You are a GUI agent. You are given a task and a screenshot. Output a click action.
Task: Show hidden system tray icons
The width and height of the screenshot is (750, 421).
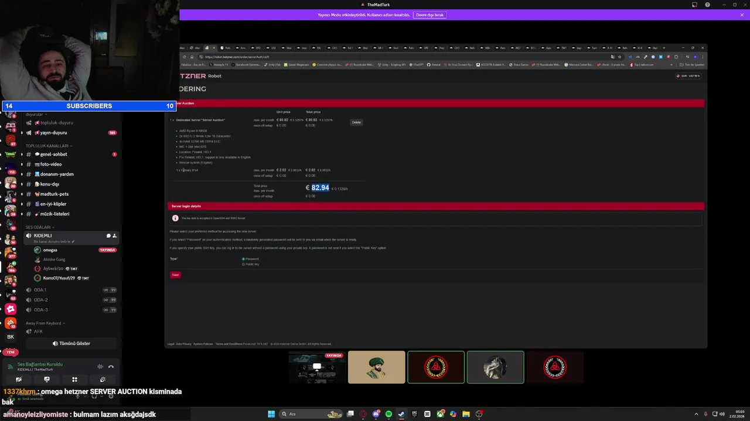[697, 414]
